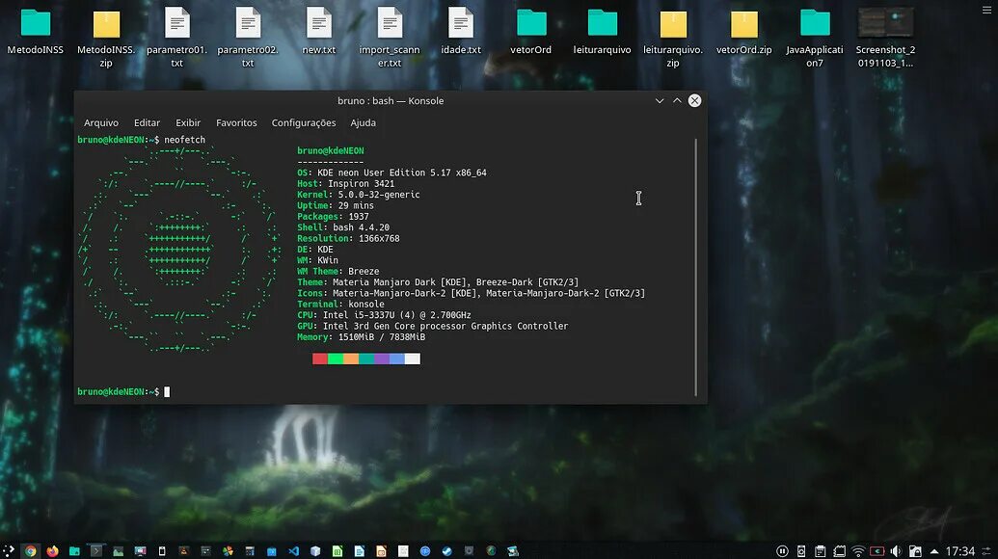Open the teal file manager taskbar icon
This screenshot has width=998, height=559.
click(x=74, y=550)
